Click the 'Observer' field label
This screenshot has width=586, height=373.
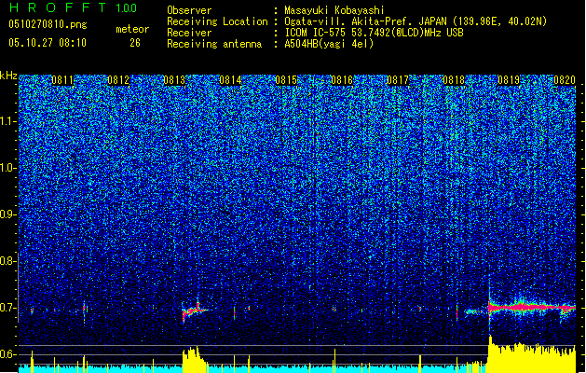[189, 10]
